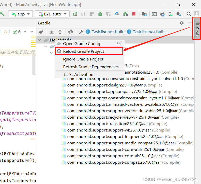Image resolution: width=201 pixels, height=184 pixels.
Task: Select support-core-utils:25.1.0@aar dependency
Action: [x=122, y=150]
